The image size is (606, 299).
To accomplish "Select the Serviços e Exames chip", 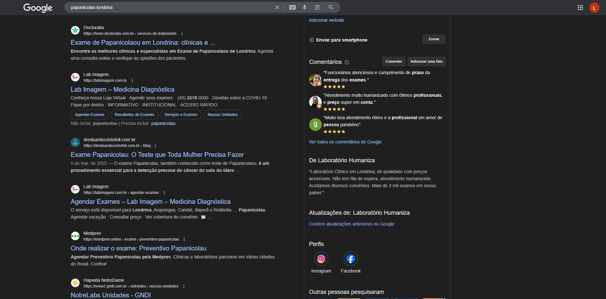I will pos(181,115).
